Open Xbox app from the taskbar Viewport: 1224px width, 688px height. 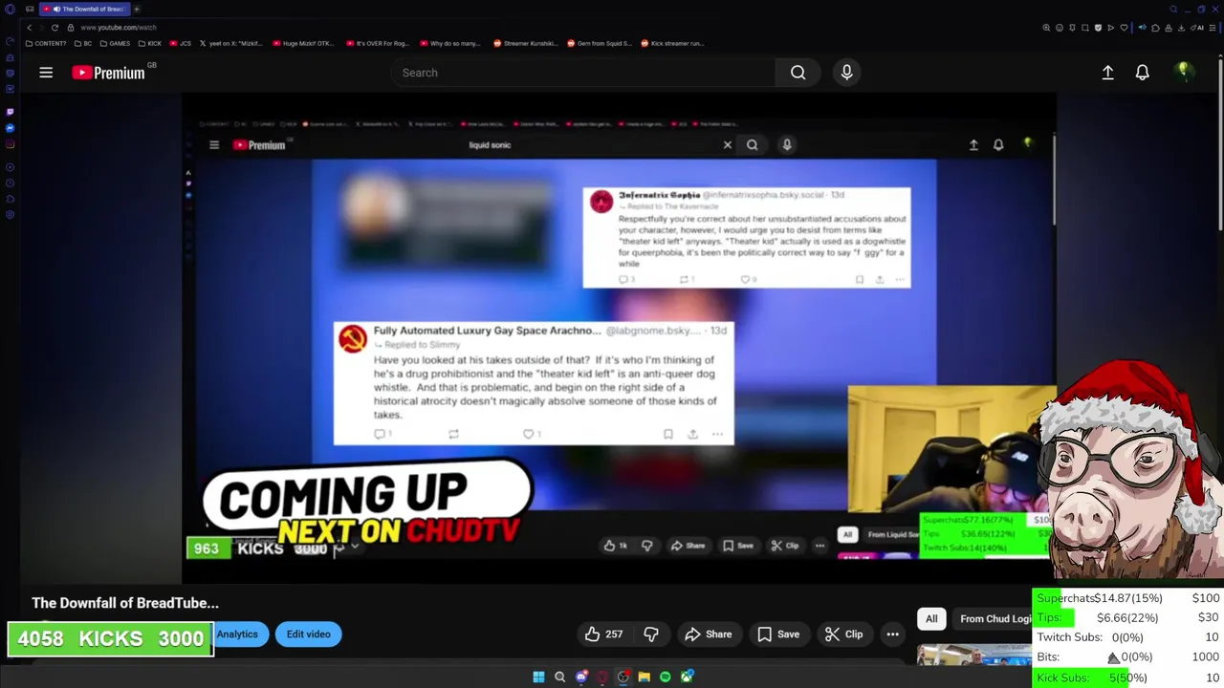tap(687, 677)
